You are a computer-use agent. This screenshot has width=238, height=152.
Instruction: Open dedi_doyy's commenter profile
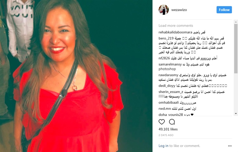tap(167, 86)
